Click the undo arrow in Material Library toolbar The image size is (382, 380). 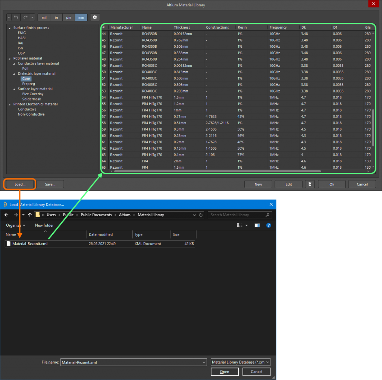(x=16, y=17)
